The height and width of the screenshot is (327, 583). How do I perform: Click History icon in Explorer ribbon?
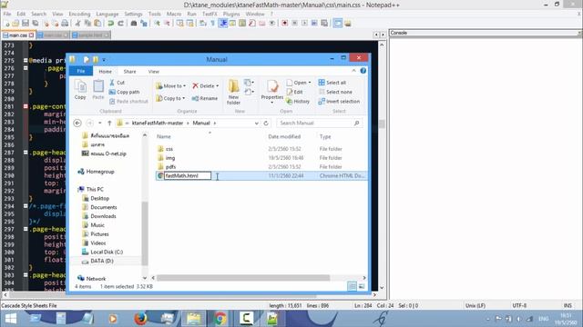click(298, 101)
